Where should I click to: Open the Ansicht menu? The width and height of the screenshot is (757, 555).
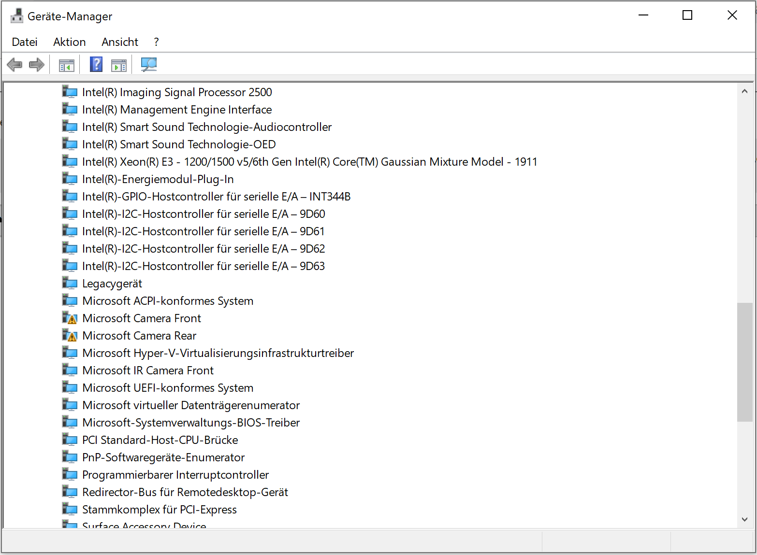120,42
